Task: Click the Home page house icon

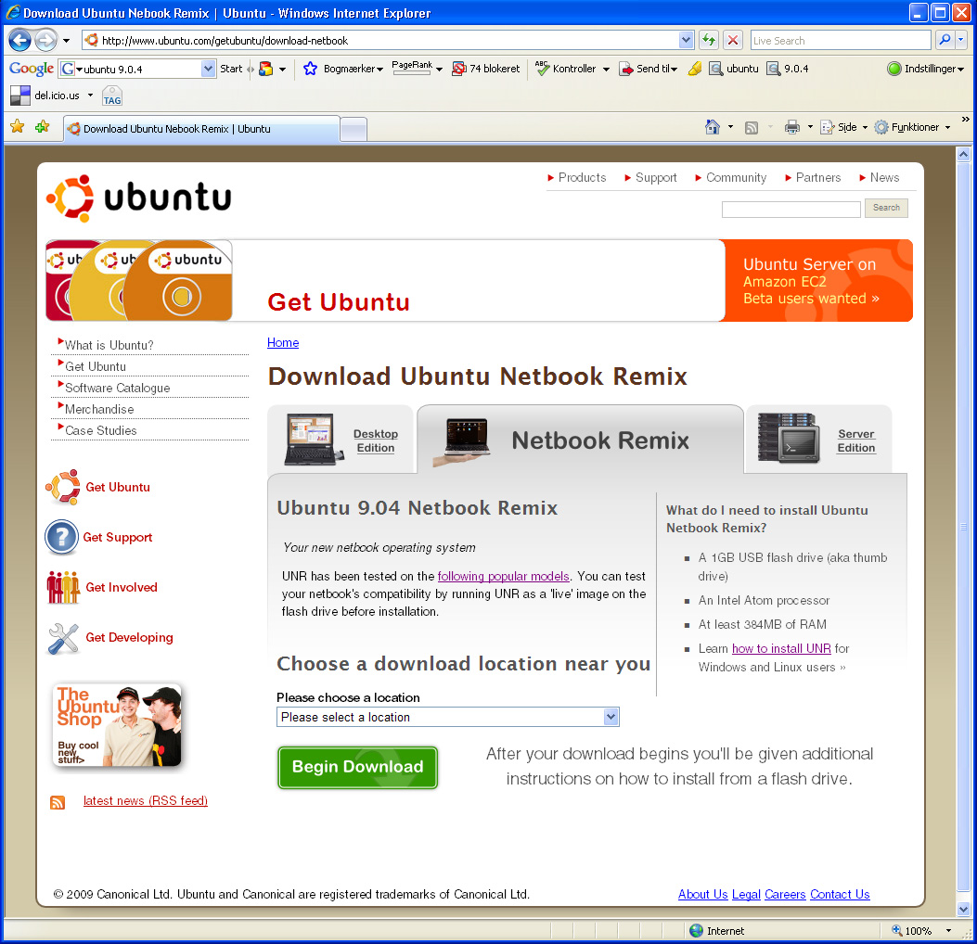Action: tap(713, 127)
